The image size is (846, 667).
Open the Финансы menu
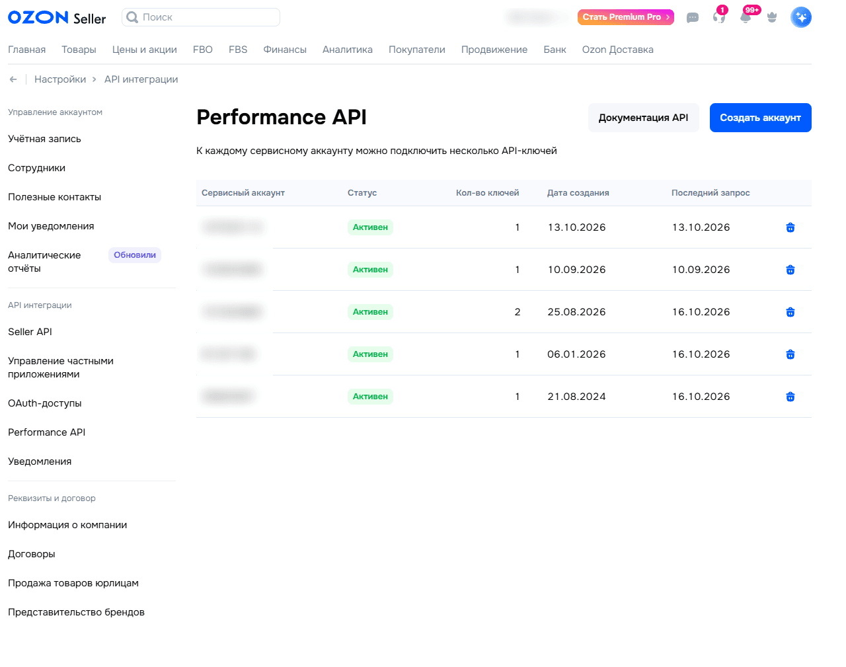(285, 50)
